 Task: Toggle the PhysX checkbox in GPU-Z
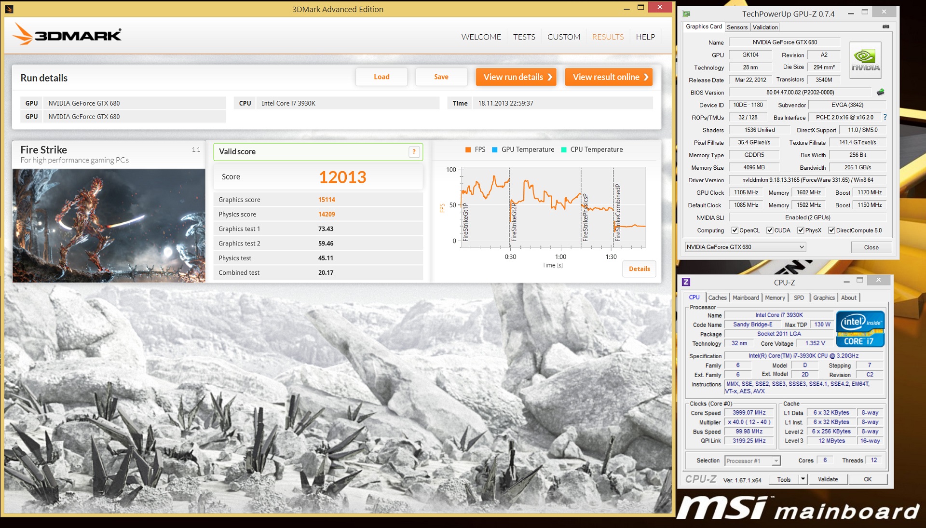pyautogui.click(x=801, y=230)
